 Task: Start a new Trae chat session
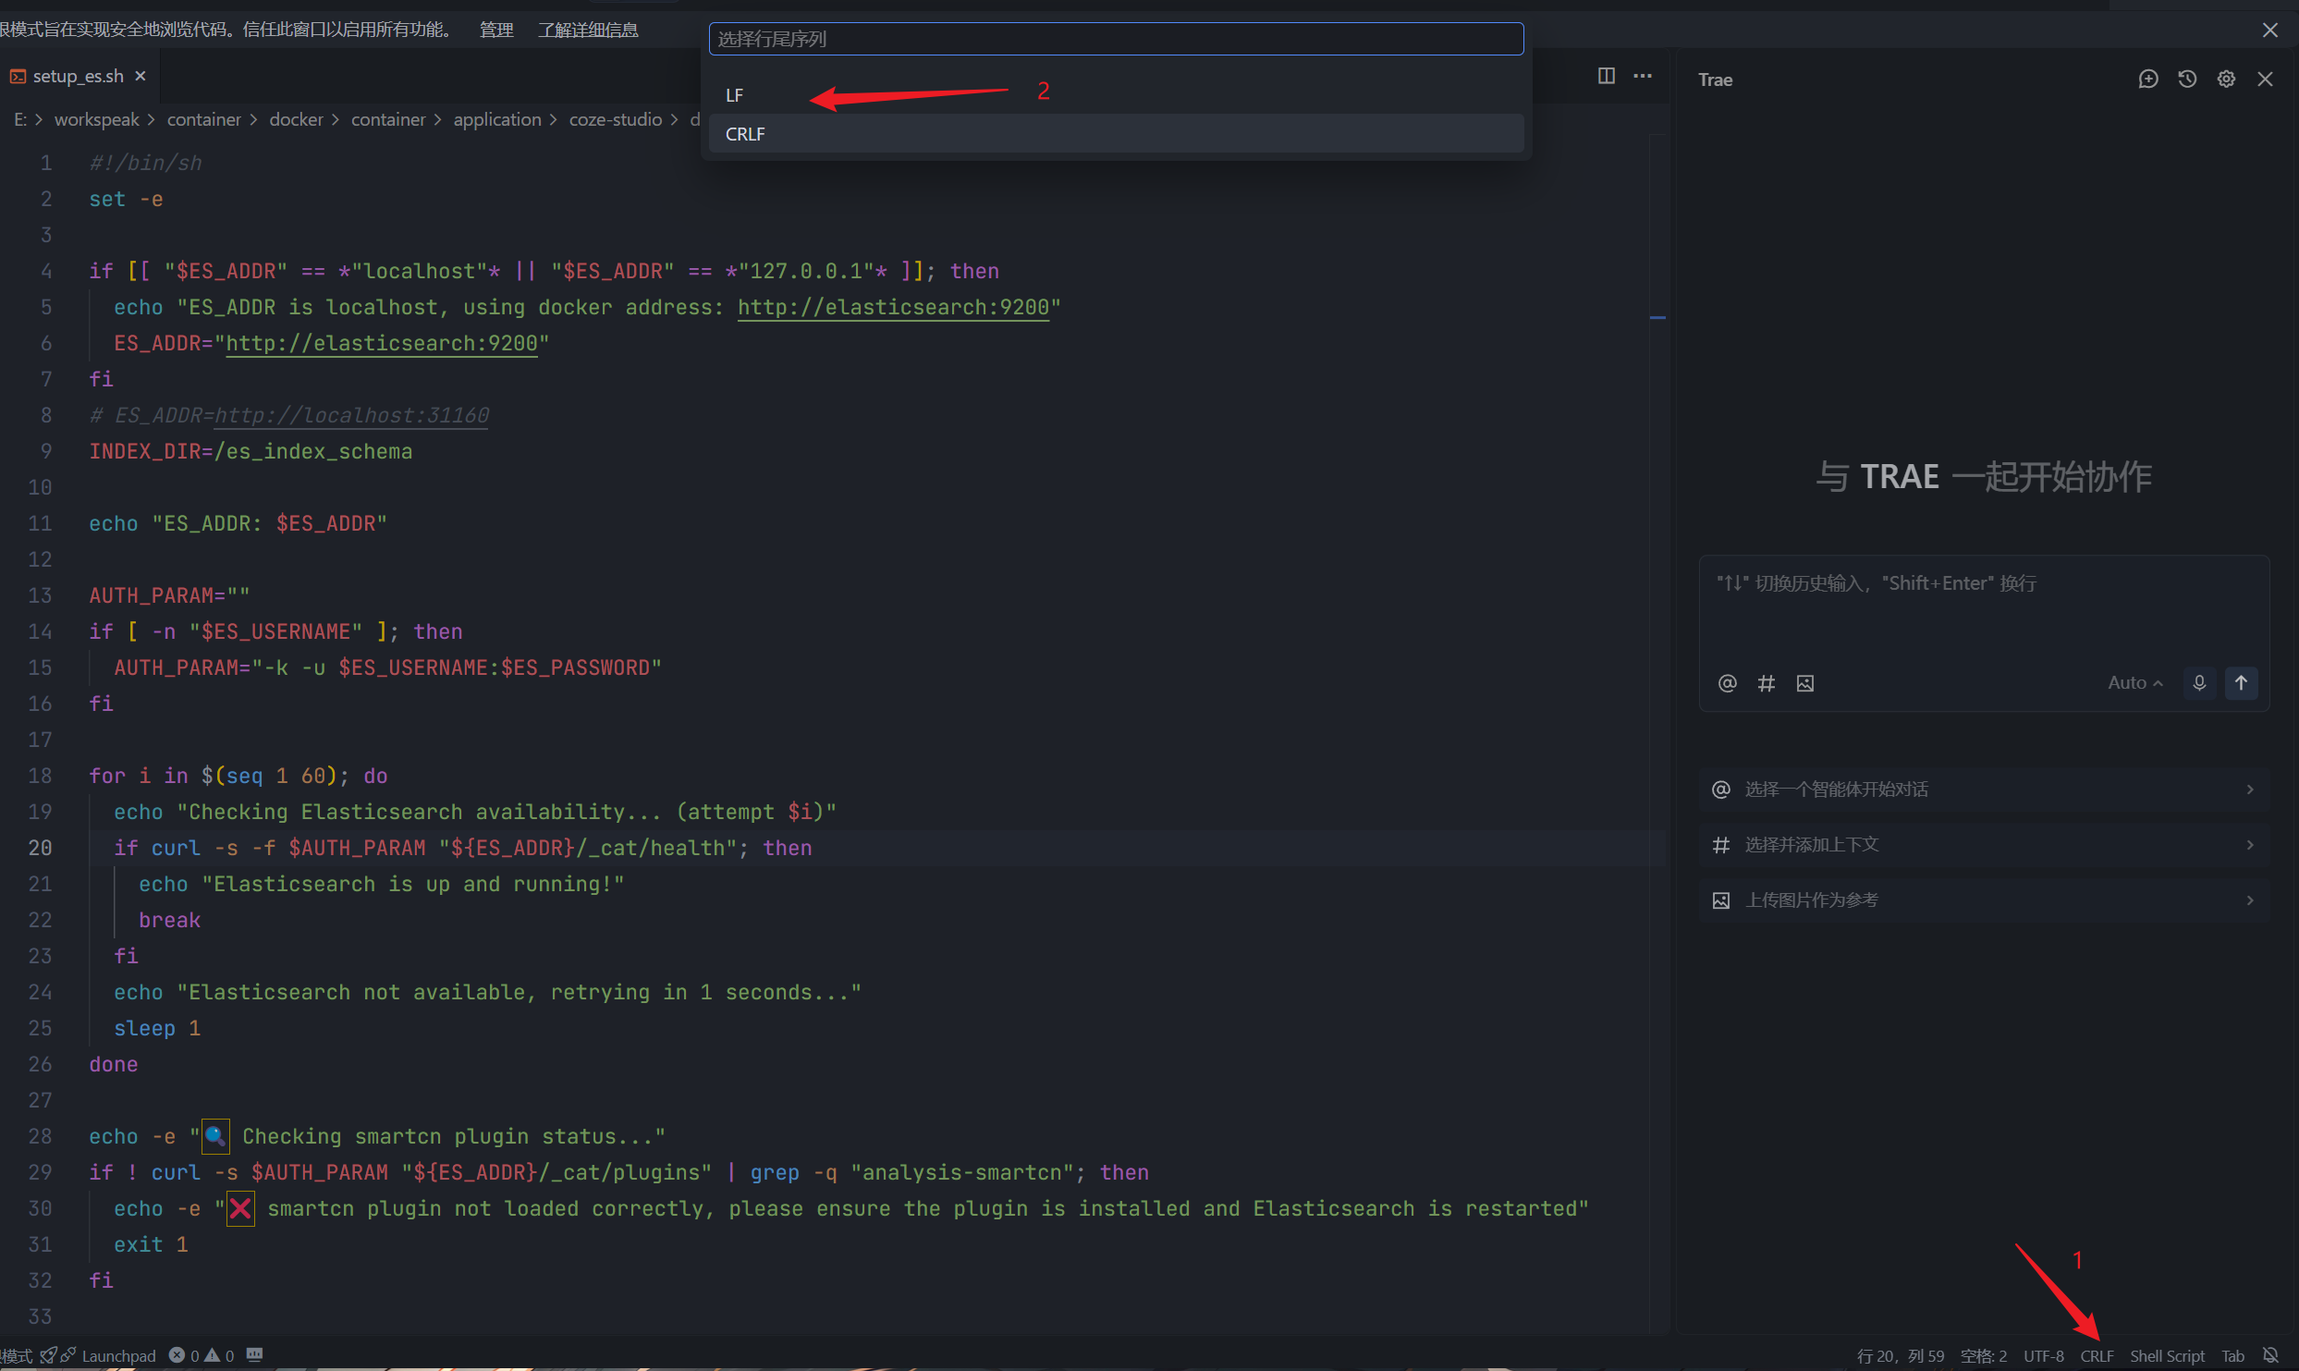pyautogui.click(x=2147, y=80)
